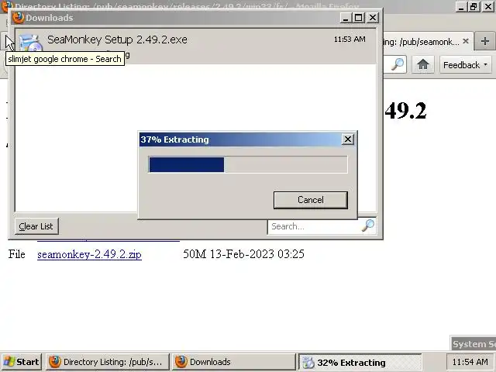Click the Firefox search bar magnifier icon
Screen dimensions: 496x372
398,64
